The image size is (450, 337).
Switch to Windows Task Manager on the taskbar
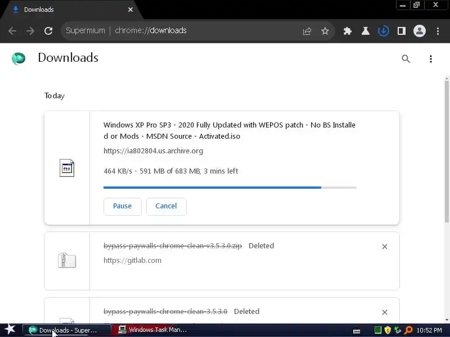pos(156,330)
